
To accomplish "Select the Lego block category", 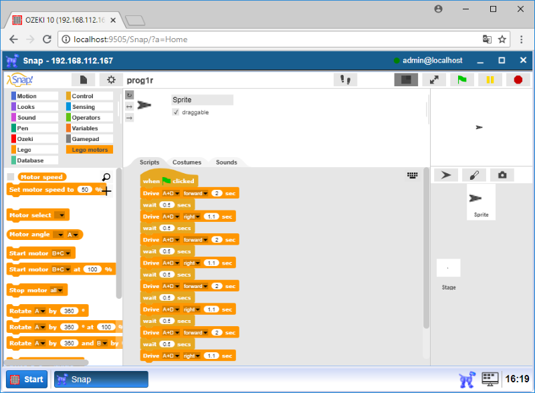I will [35, 150].
